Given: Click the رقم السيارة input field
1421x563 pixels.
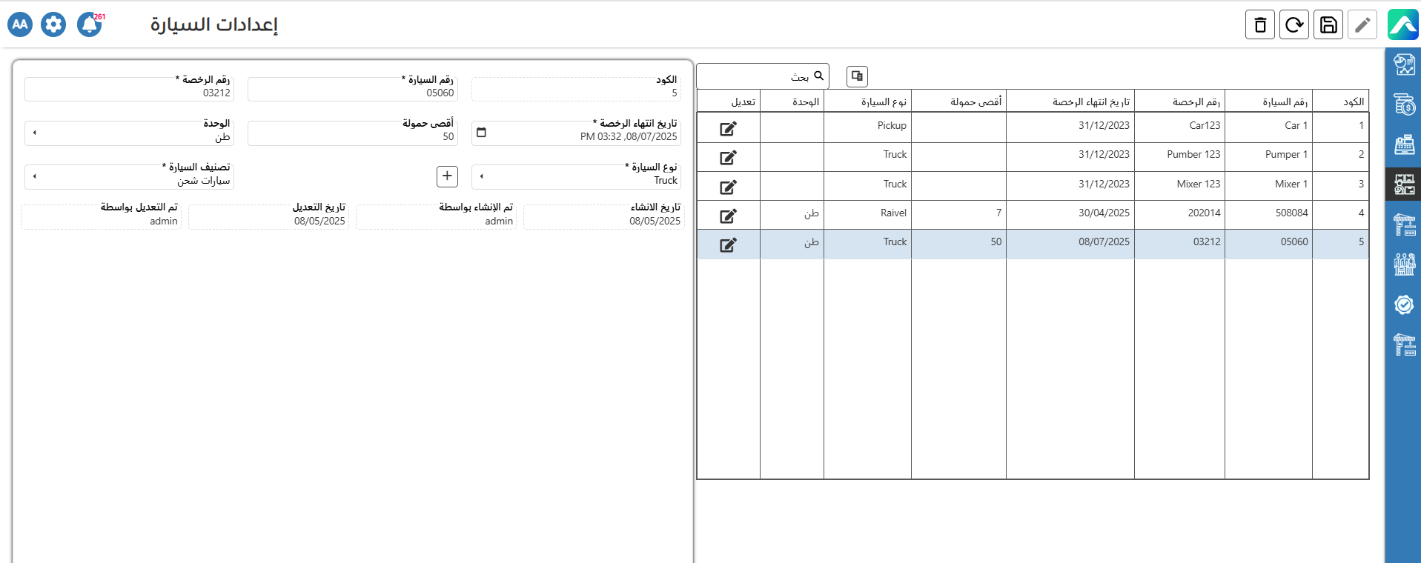Looking at the screenshot, I should point(353,93).
